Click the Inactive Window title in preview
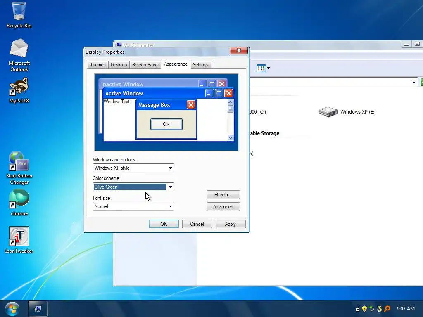 [x=122, y=84]
